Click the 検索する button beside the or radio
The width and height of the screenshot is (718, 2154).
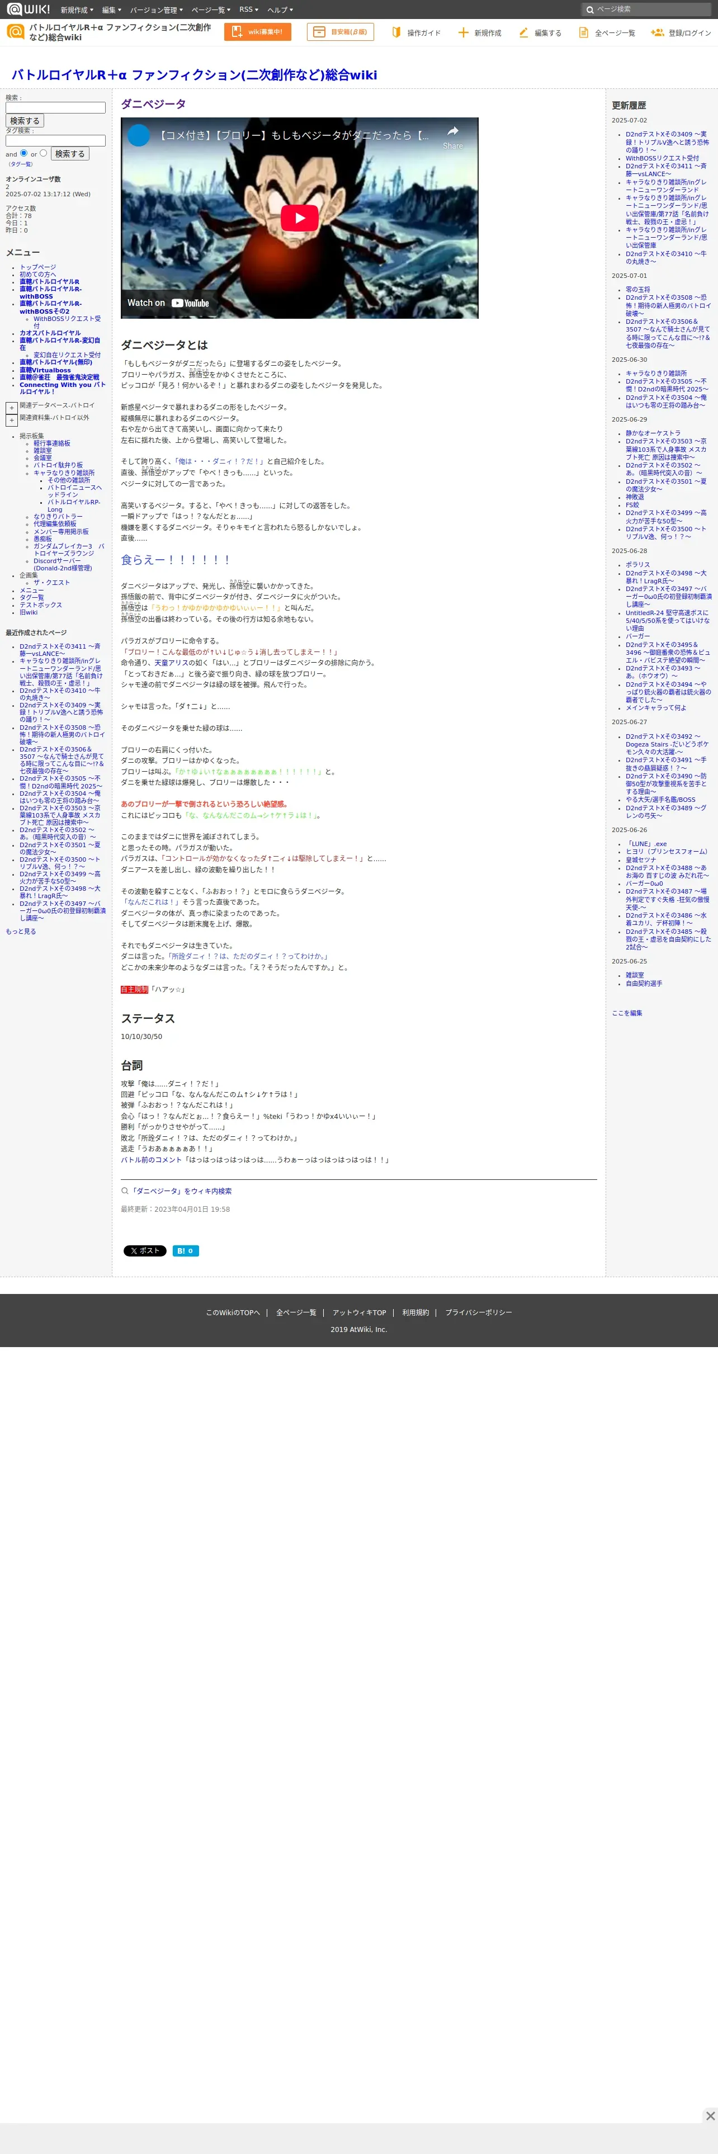click(x=70, y=154)
